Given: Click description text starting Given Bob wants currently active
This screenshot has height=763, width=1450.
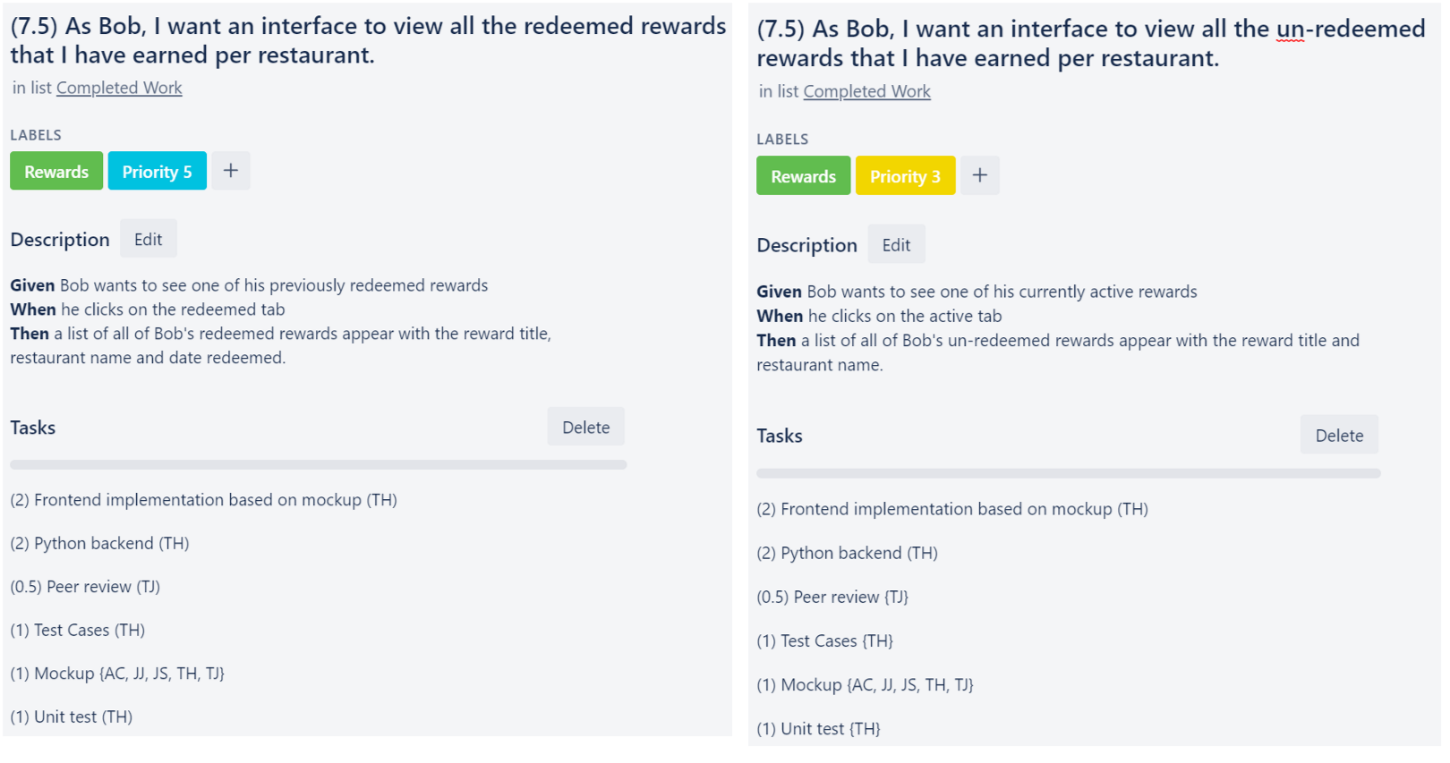Looking at the screenshot, I should pos(977,292).
